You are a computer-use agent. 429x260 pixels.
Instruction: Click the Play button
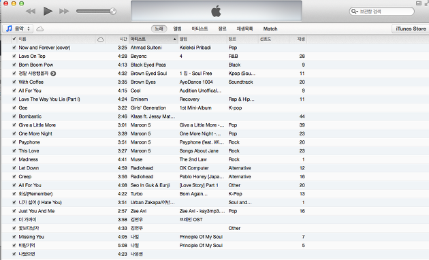pos(48,11)
